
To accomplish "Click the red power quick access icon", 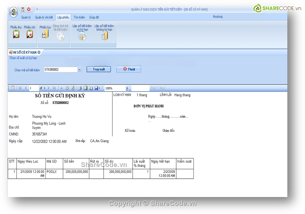I will pyautogui.click(x=29, y=9).
